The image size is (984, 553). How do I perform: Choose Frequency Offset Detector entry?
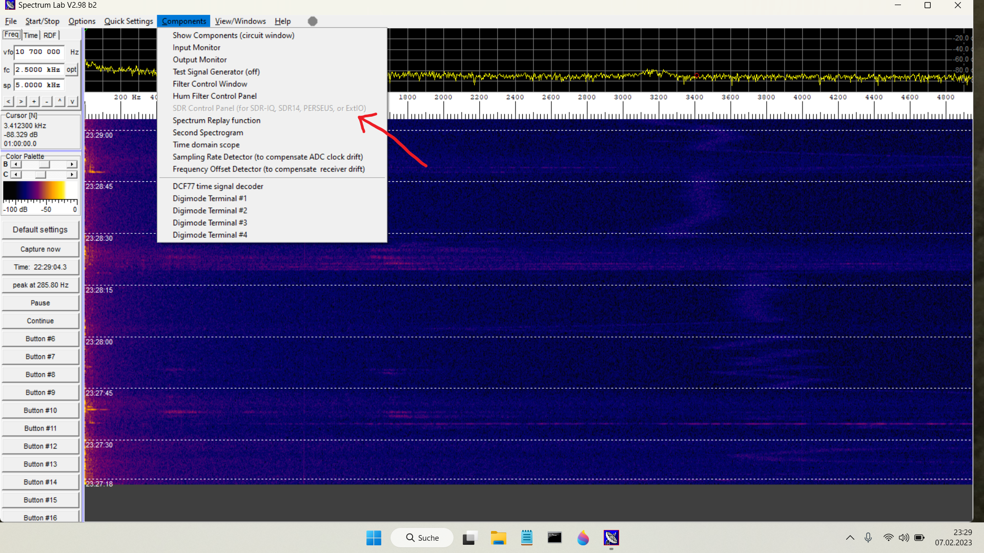pyautogui.click(x=272, y=169)
